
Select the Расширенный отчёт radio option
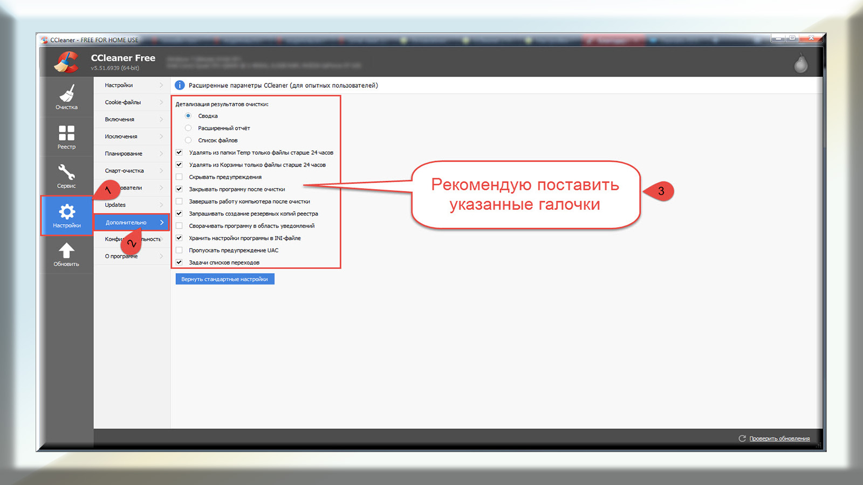(x=188, y=128)
